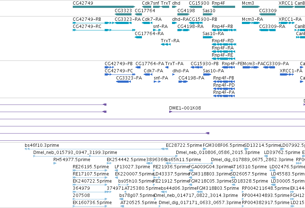Open the Mcm3-RA transcript
The width and height of the screenshot is (305, 208).
tap(252, 19)
